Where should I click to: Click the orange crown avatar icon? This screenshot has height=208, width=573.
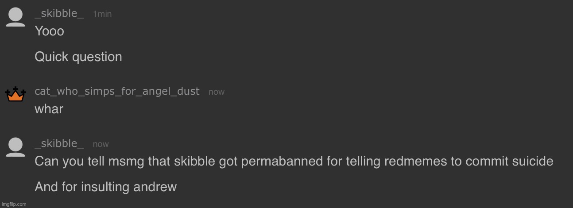[x=15, y=94]
